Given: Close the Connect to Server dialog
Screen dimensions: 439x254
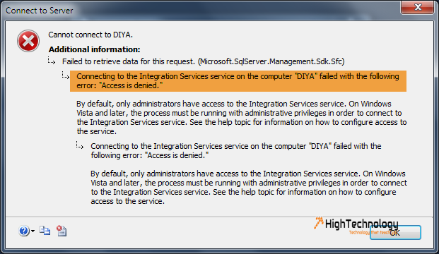Looking at the screenshot, I should pyautogui.click(x=418, y=7).
